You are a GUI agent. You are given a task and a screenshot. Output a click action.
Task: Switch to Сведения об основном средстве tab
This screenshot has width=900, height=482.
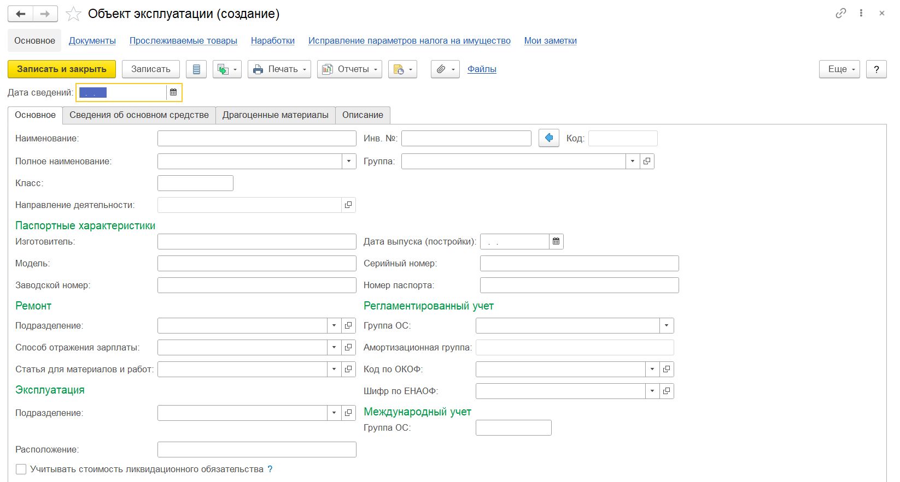click(x=139, y=115)
